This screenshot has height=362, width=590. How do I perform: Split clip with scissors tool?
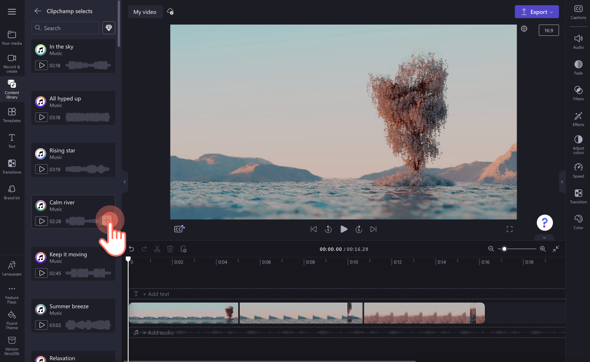[157, 249]
